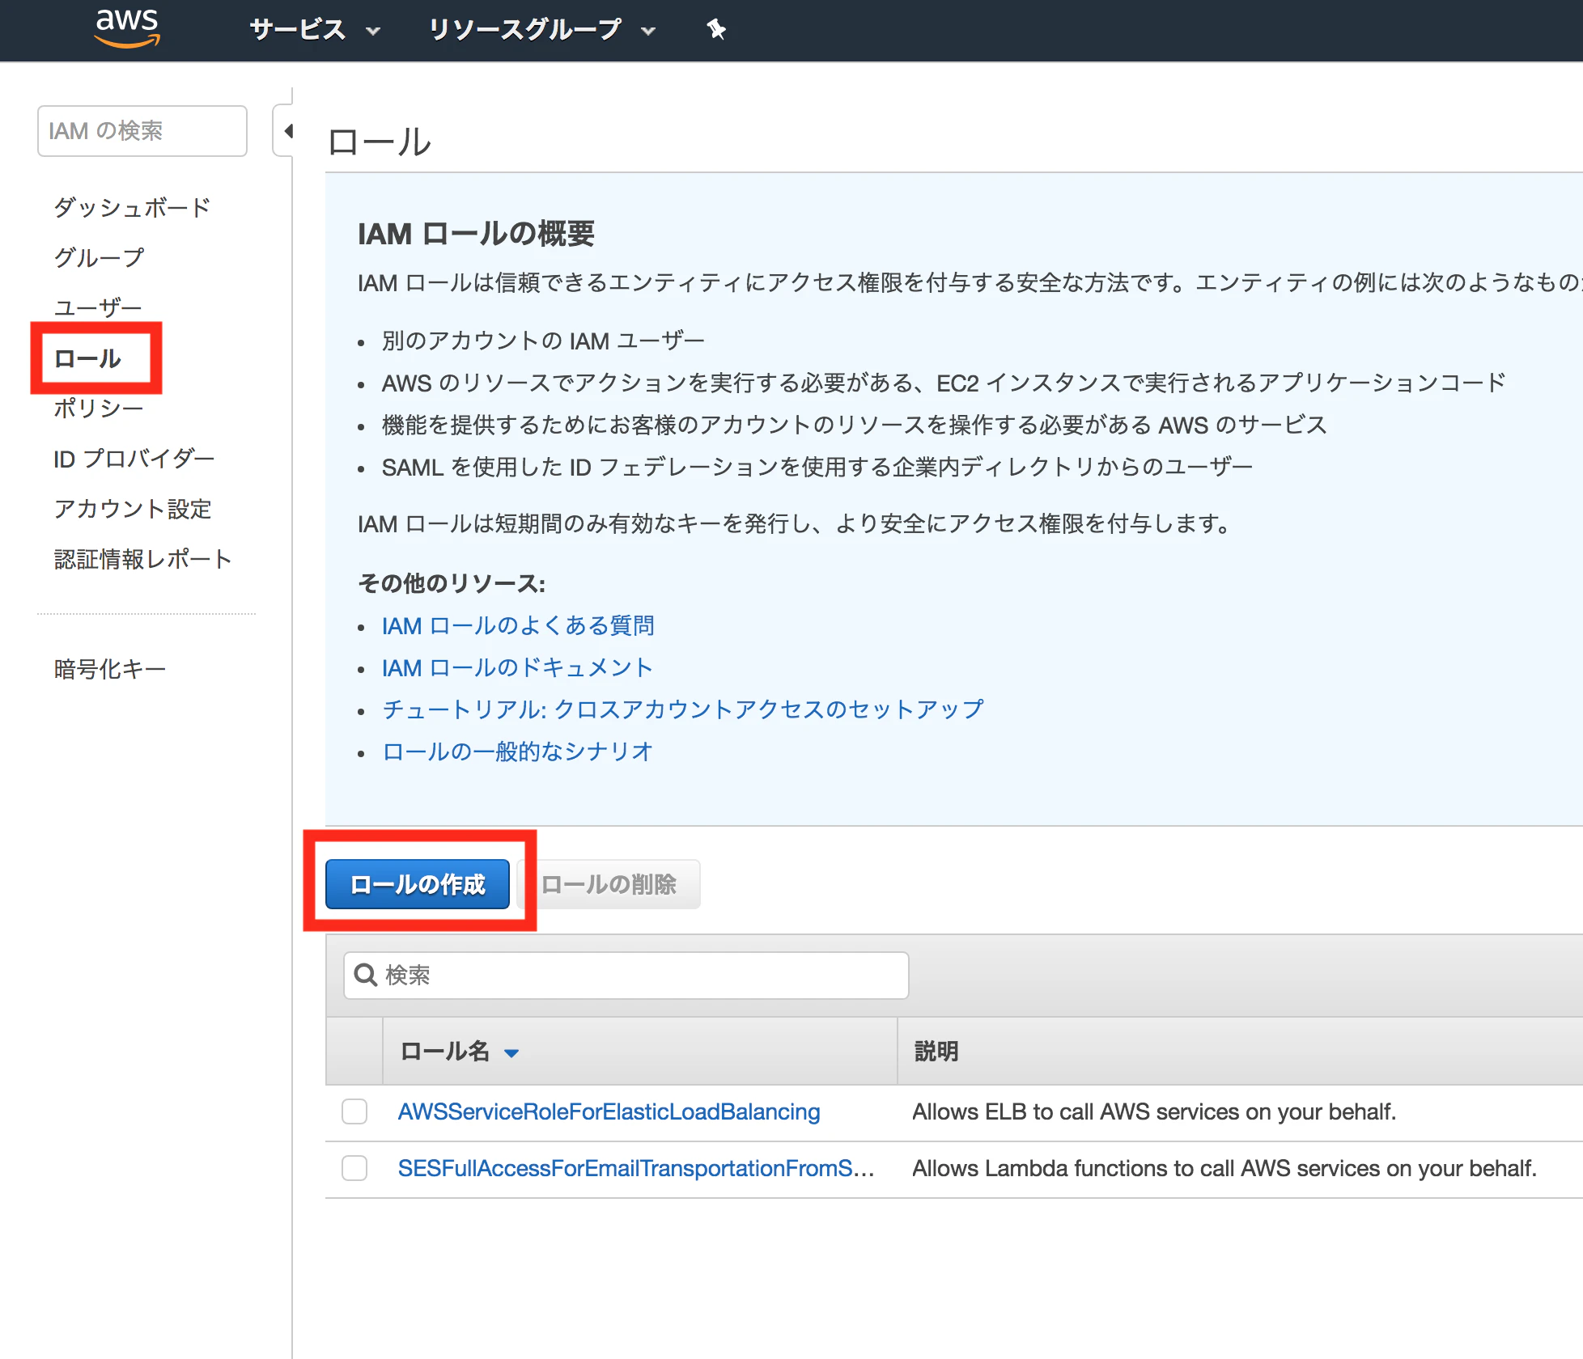This screenshot has height=1359, width=1583.
Task: Click the ロールの削除 button
Action: [x=609, y=884]
